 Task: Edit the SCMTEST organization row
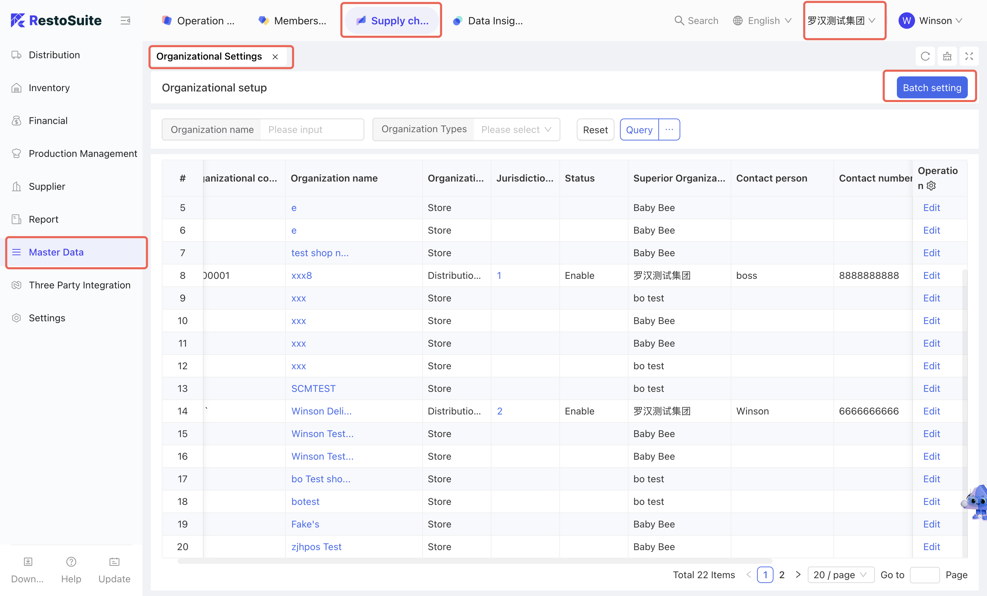coord(931,388)
